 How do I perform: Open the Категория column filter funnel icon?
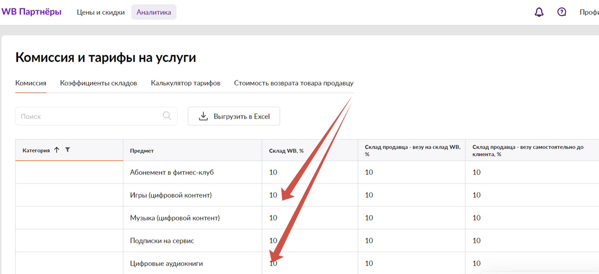pyautogui.click(x=68, y=150)
